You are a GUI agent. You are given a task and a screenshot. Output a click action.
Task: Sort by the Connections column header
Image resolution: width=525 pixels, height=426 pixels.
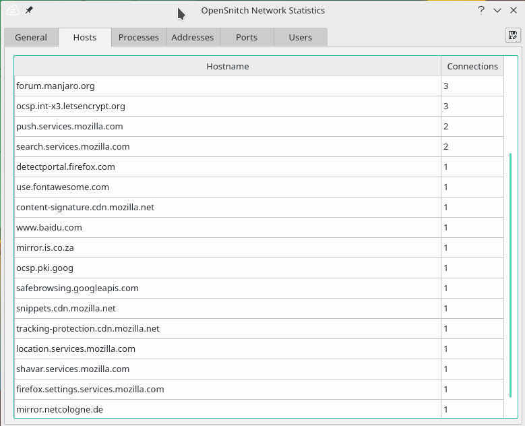tap(472, 66)
